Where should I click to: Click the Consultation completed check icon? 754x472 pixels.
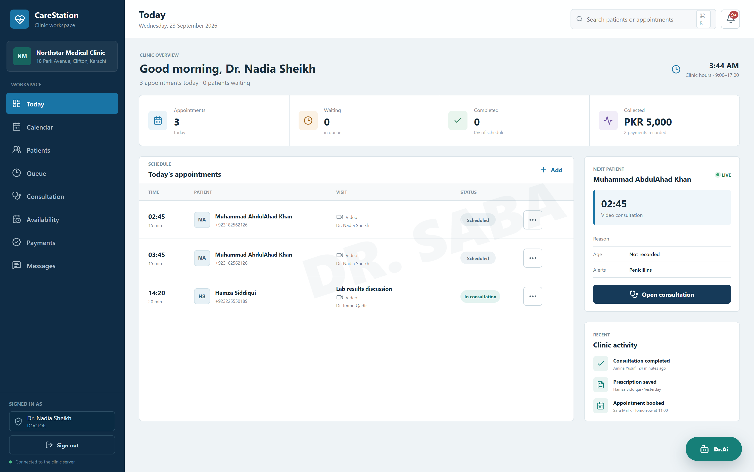(x=601, y=364)
